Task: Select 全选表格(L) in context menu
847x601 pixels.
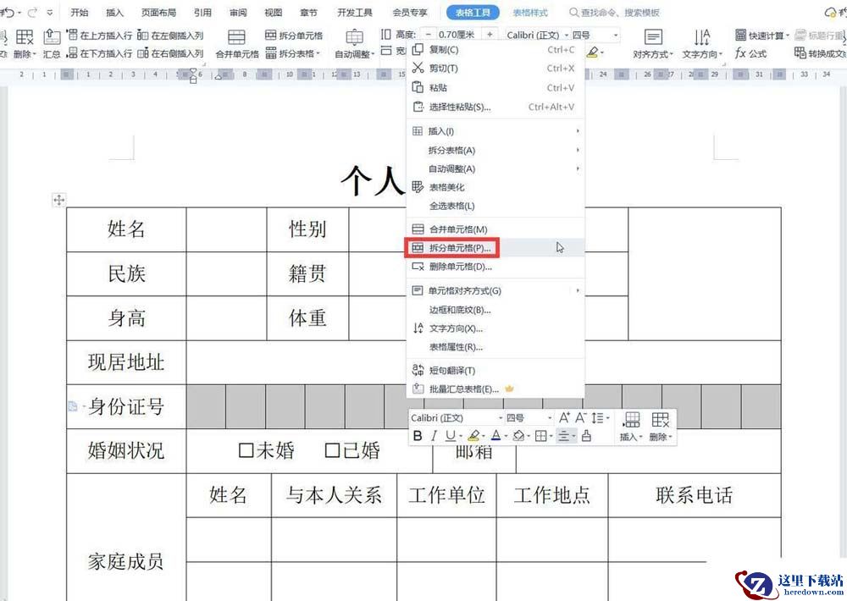Action: [495, 206]
